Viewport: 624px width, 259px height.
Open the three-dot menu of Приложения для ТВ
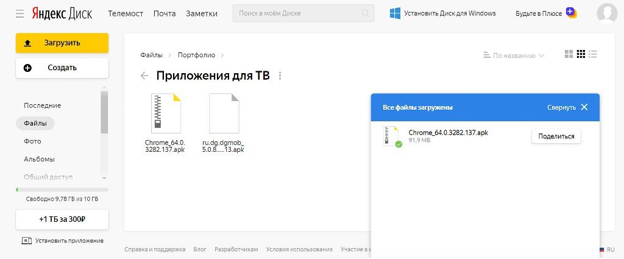click(x=280, y=76)
